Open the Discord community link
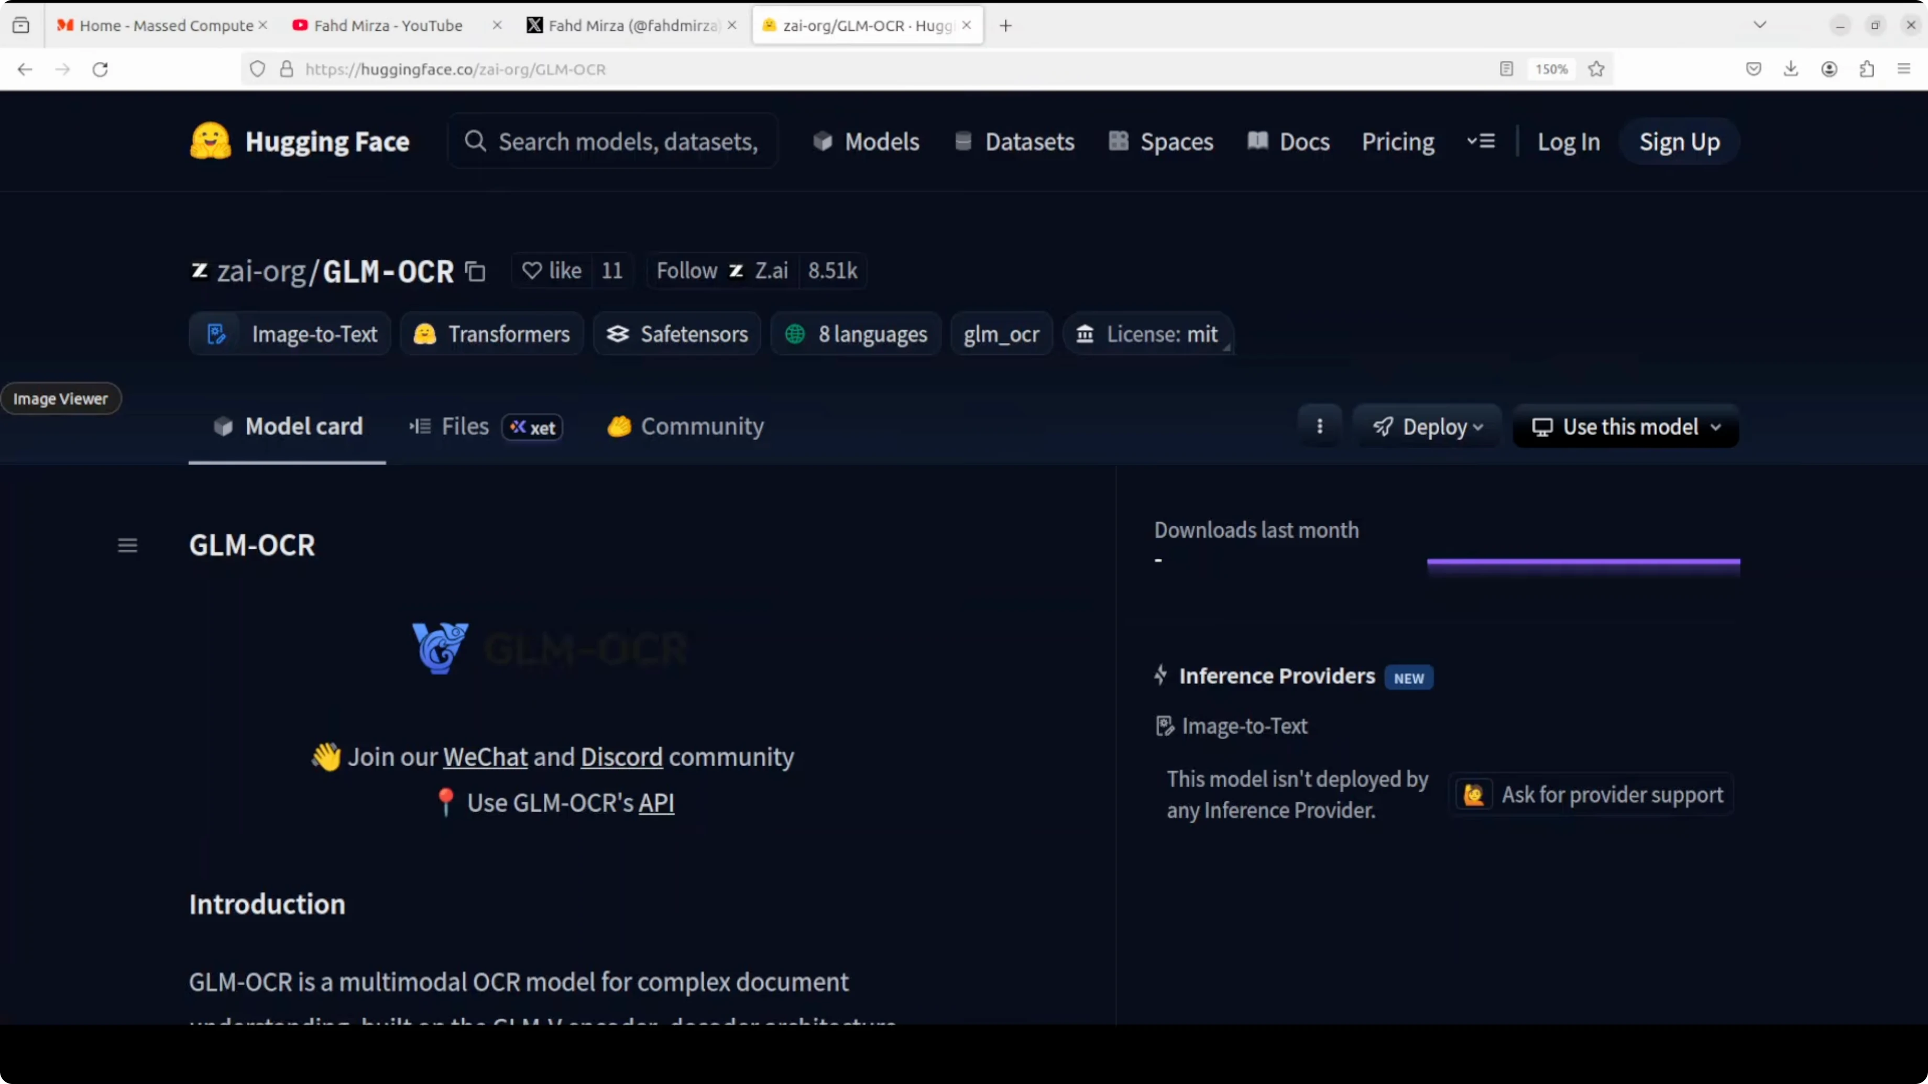 click(621, 757)
